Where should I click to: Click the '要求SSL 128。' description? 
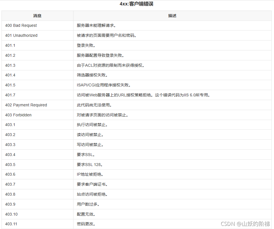(90, 165)
